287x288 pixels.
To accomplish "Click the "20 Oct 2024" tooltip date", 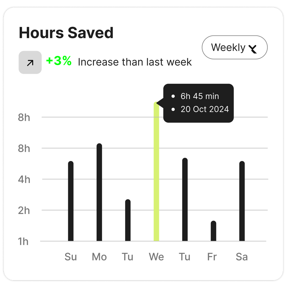I will [x=204, y=109].
